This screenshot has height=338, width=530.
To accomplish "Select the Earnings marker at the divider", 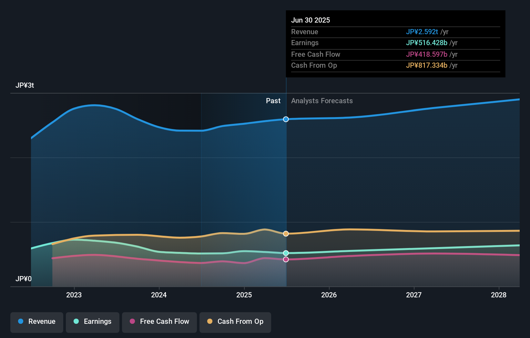I will point(285,253).
